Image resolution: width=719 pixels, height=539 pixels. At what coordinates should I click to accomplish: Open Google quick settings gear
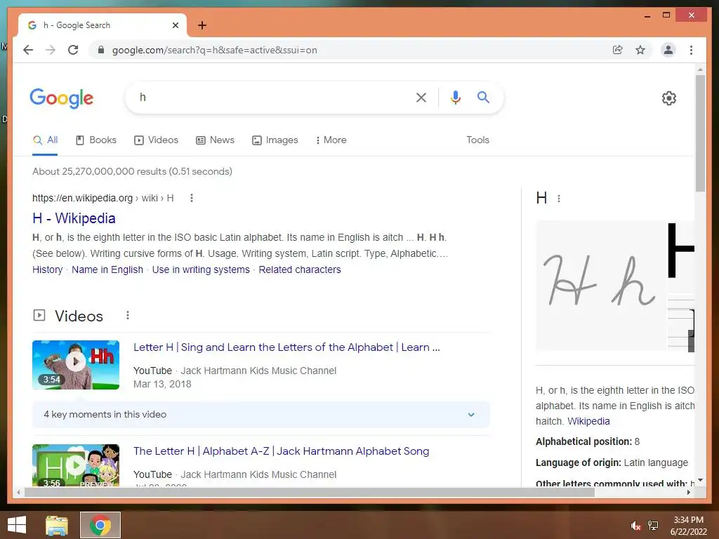tap(669, 98)
